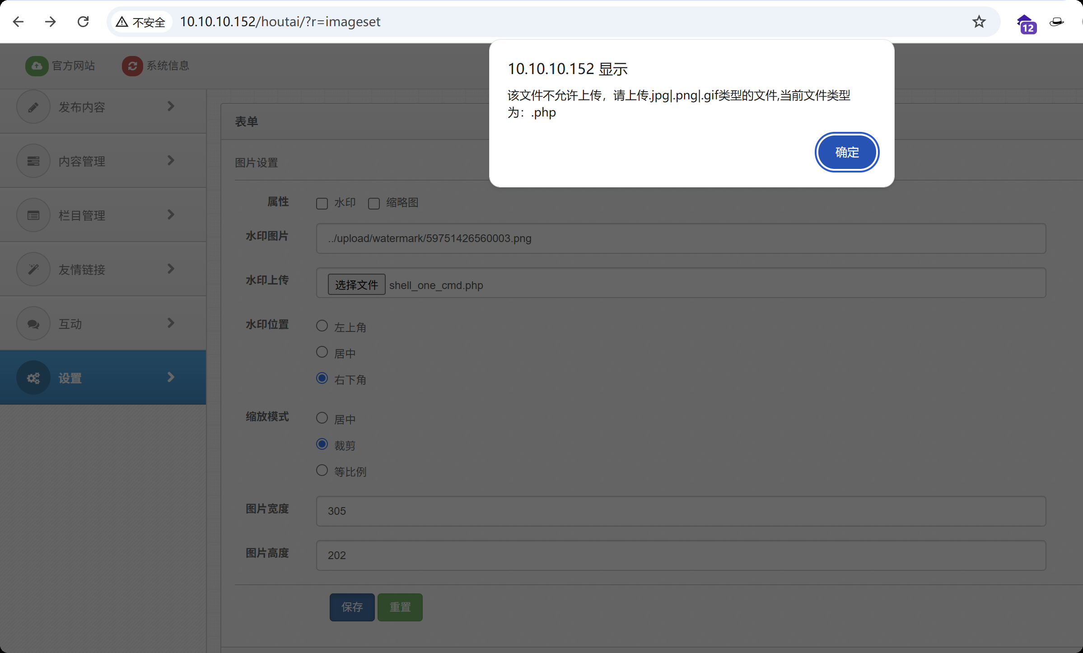Image resolution: width=1083 pixels, height=653 pixels.
Task: Expand the 友情链接 menu chevron
Action: click(x=171, y=269)
